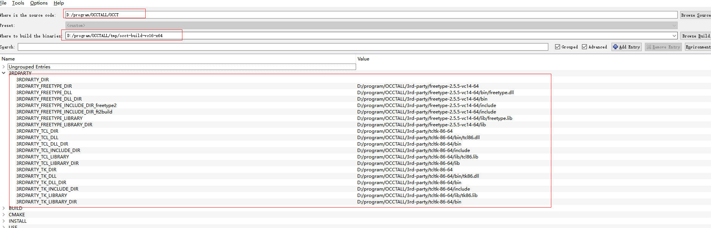Select the 3RDPARTY_FREETYPE_DLL value cell

[x=435, y=93]
